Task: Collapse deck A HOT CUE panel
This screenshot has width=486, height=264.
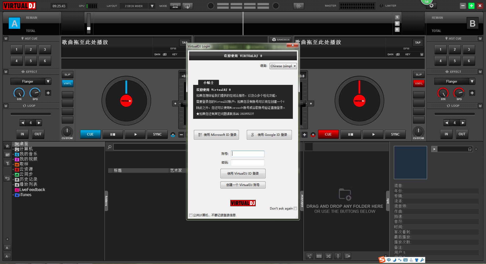Action: click(6, 39)
